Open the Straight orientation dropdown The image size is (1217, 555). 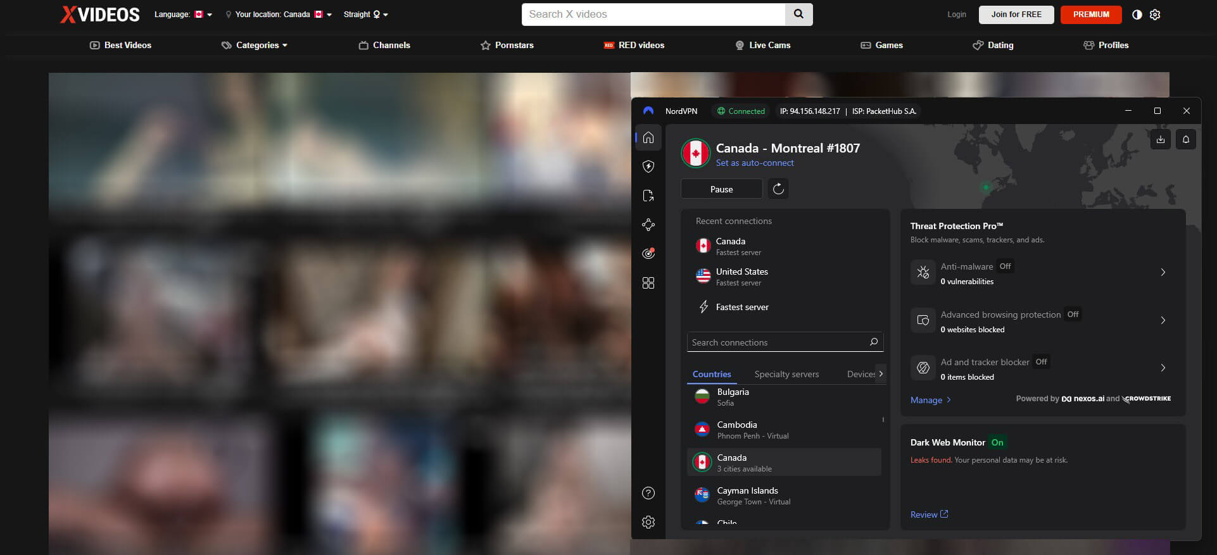tap(366, 15)
